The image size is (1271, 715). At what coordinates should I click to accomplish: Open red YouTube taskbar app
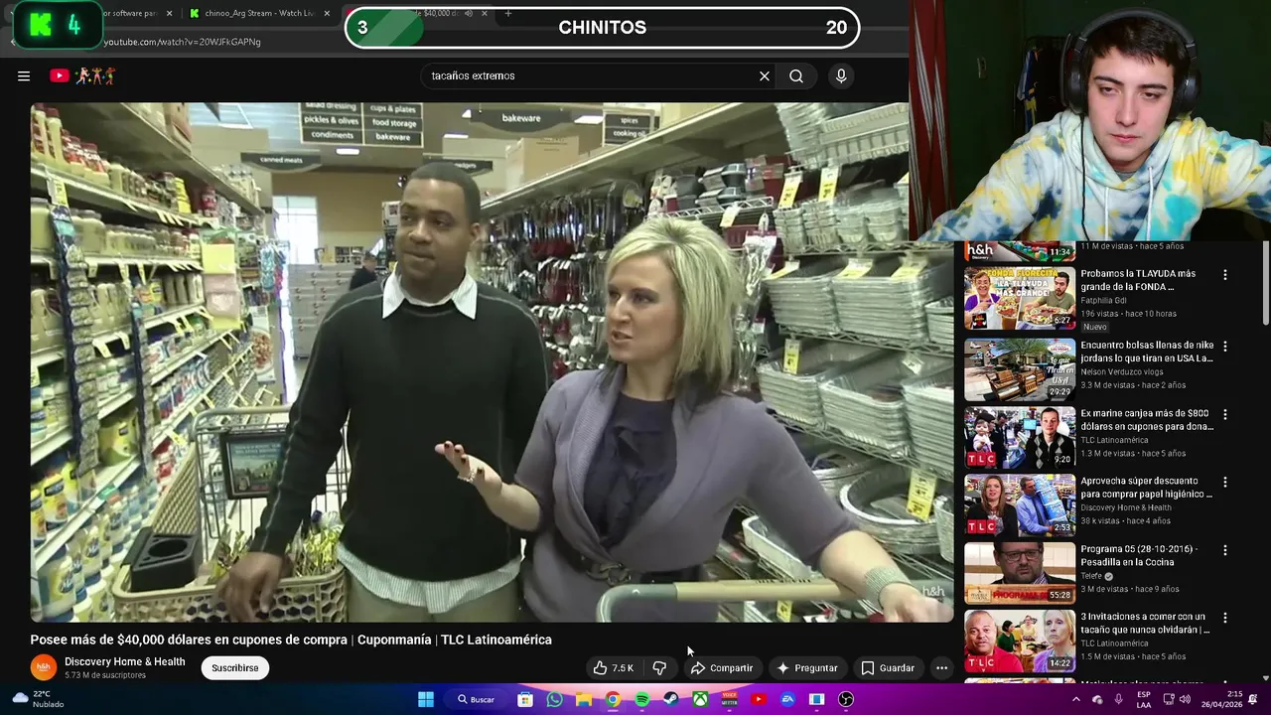pos(759,699)
